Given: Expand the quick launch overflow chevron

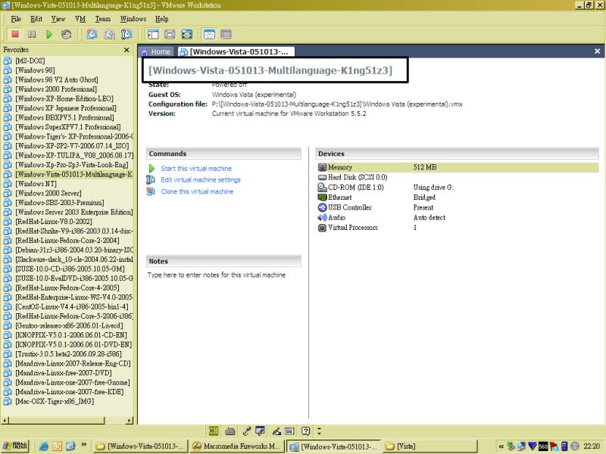Looking at the screenshot, I should [83, 445].
